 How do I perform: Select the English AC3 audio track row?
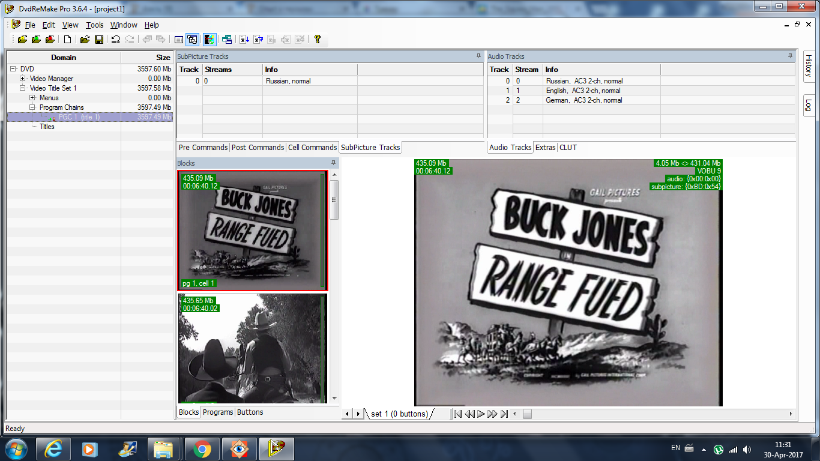(641, 91)
